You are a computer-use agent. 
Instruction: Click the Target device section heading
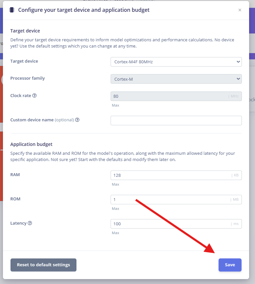click(x=25, y=31)
